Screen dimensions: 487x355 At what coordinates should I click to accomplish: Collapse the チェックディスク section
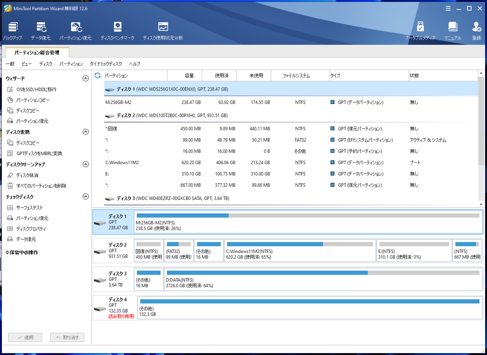click(x=86, y=197)
